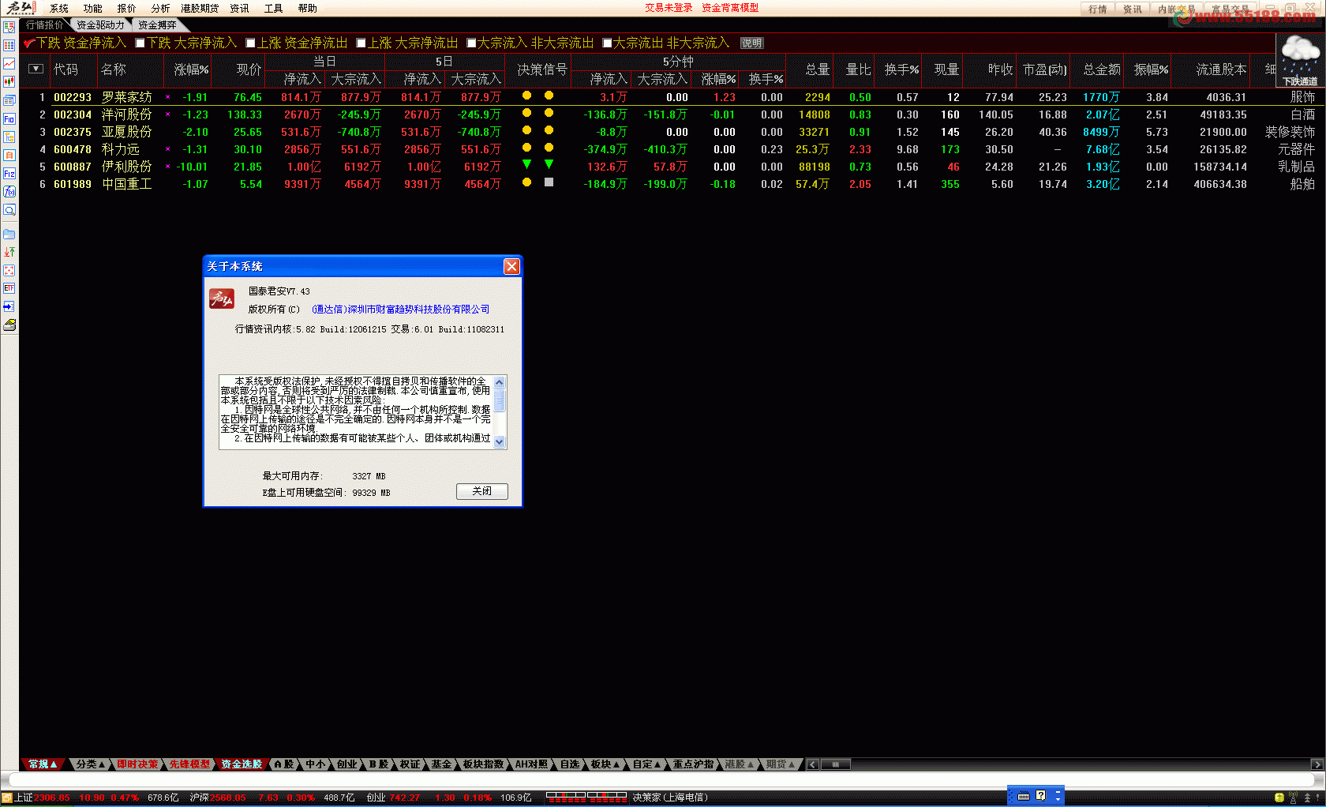This screenshot has width=1326, height=807.
Task: Click the blue folder sidebar icon
Action: [x=9, y=234]
